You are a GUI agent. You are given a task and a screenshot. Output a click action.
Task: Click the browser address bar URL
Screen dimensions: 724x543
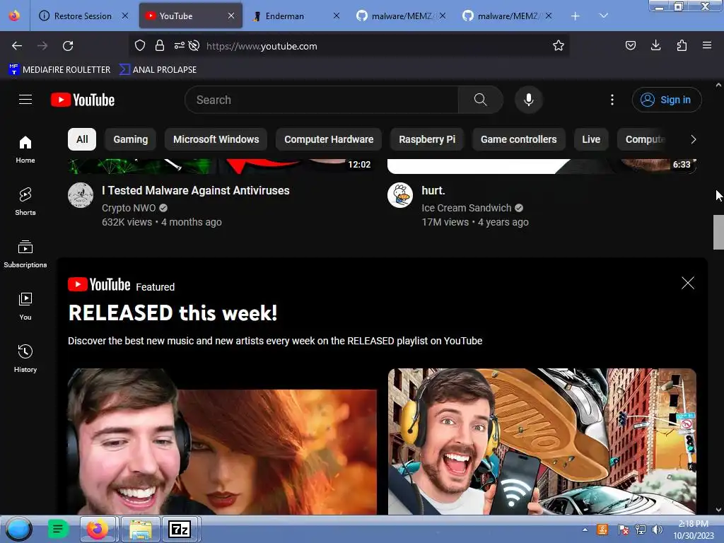pyautogui.click(x=262, y=46)
